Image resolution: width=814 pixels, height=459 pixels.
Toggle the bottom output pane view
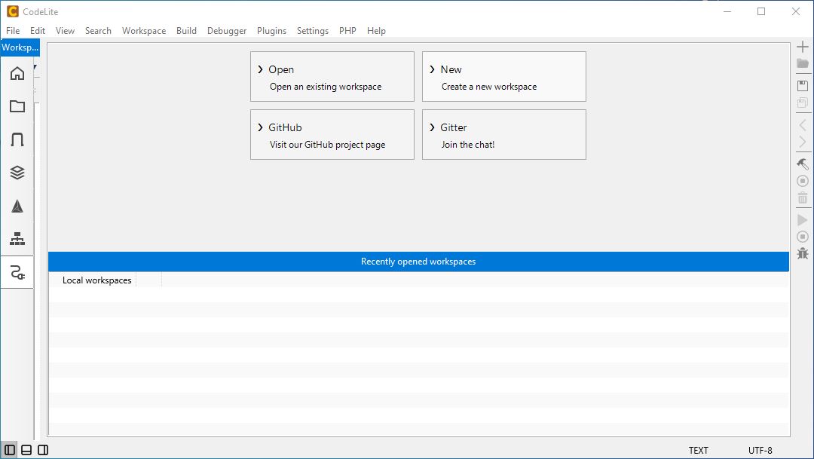click(x=26, y=450)
